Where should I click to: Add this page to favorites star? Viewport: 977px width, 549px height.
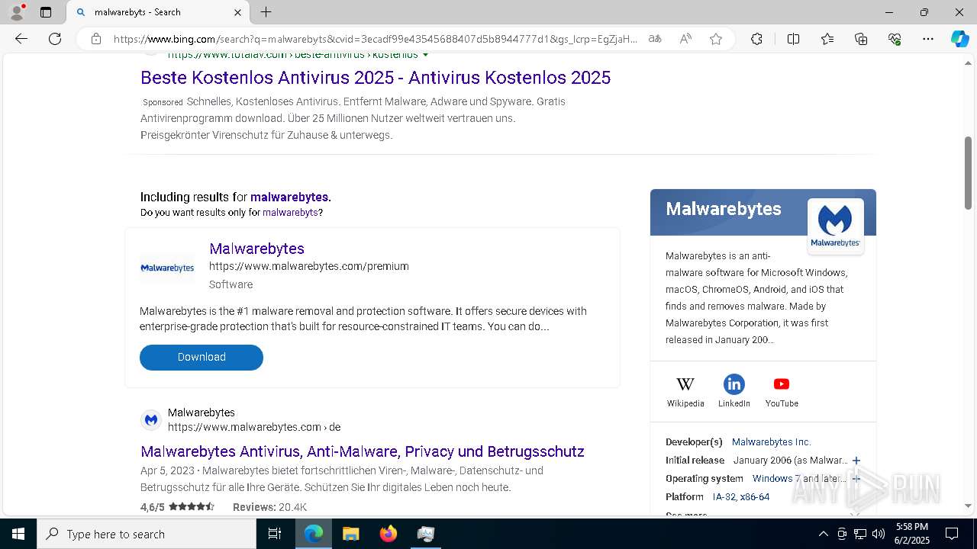coord(716,39)
